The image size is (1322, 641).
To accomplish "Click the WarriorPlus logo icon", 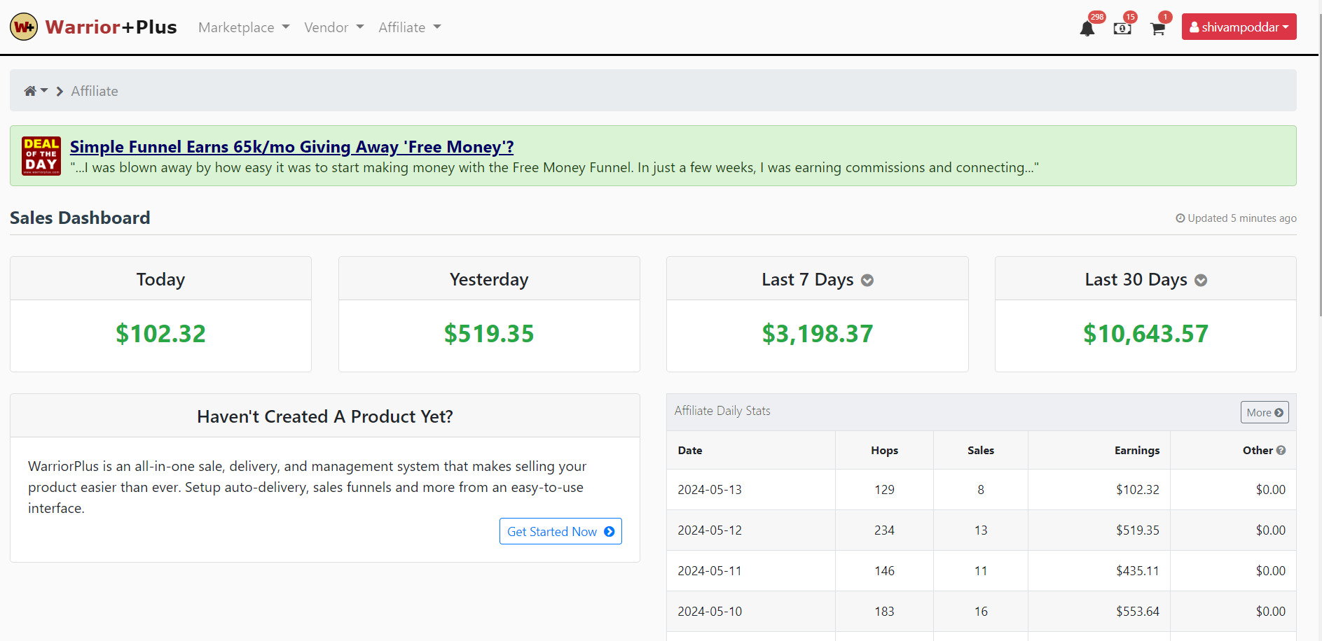I will (24, 27).
